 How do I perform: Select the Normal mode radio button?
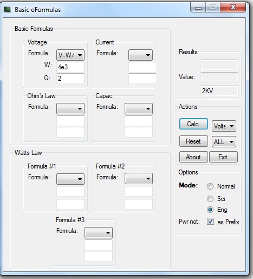pos(210,186)
